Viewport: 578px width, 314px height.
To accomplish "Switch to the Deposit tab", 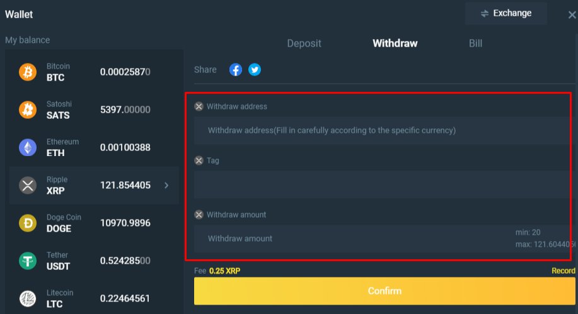I will point(304,43).
